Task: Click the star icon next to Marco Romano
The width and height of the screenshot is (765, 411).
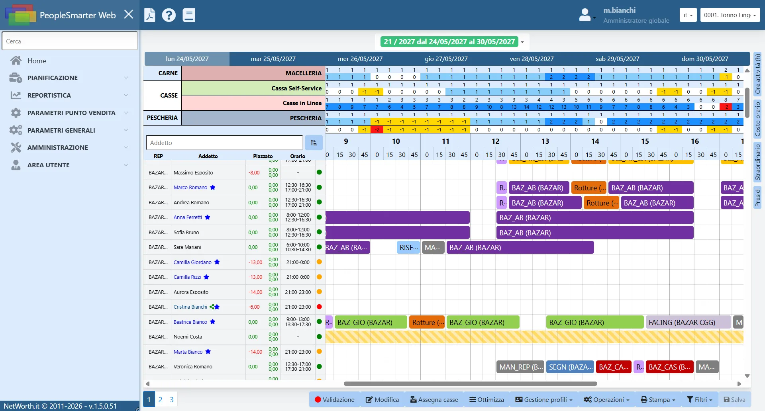Action: [x=213, y=188]
